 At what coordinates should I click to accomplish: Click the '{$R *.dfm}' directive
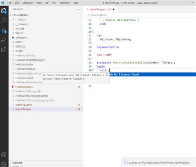(x=105, y=55)
